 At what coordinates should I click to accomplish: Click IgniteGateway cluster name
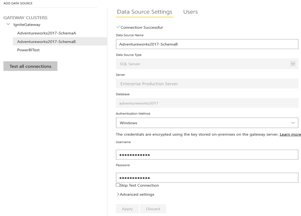tap(27, 24)
